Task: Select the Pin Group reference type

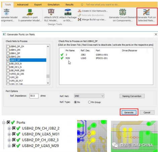Action: [x=89, y=102]
